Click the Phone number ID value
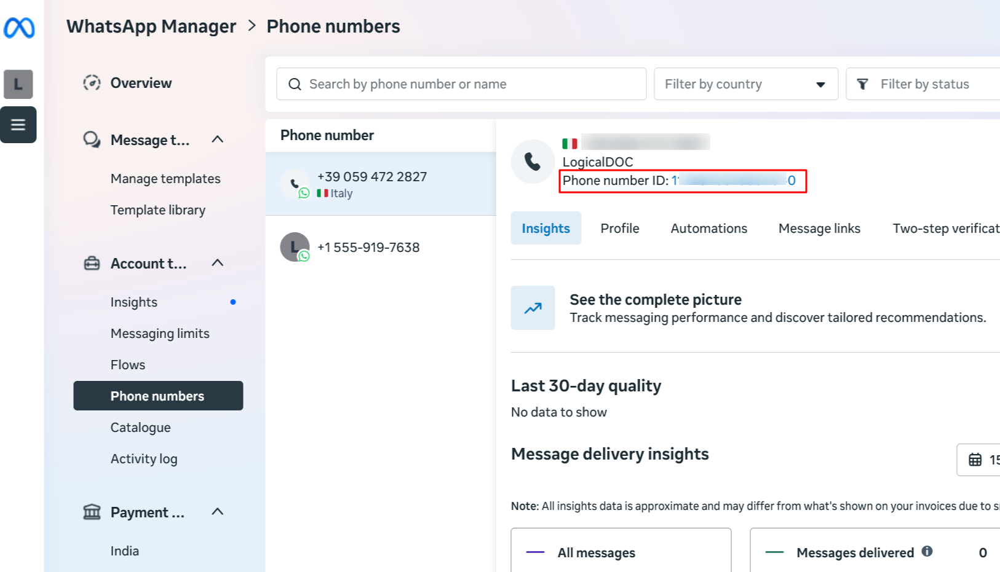This screenshot has height=572, width=1000. (x=733, y=181)
